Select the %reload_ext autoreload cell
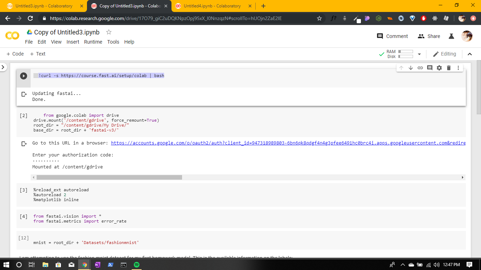Screen dimensions: 481x270 click(x=241, y=195)
